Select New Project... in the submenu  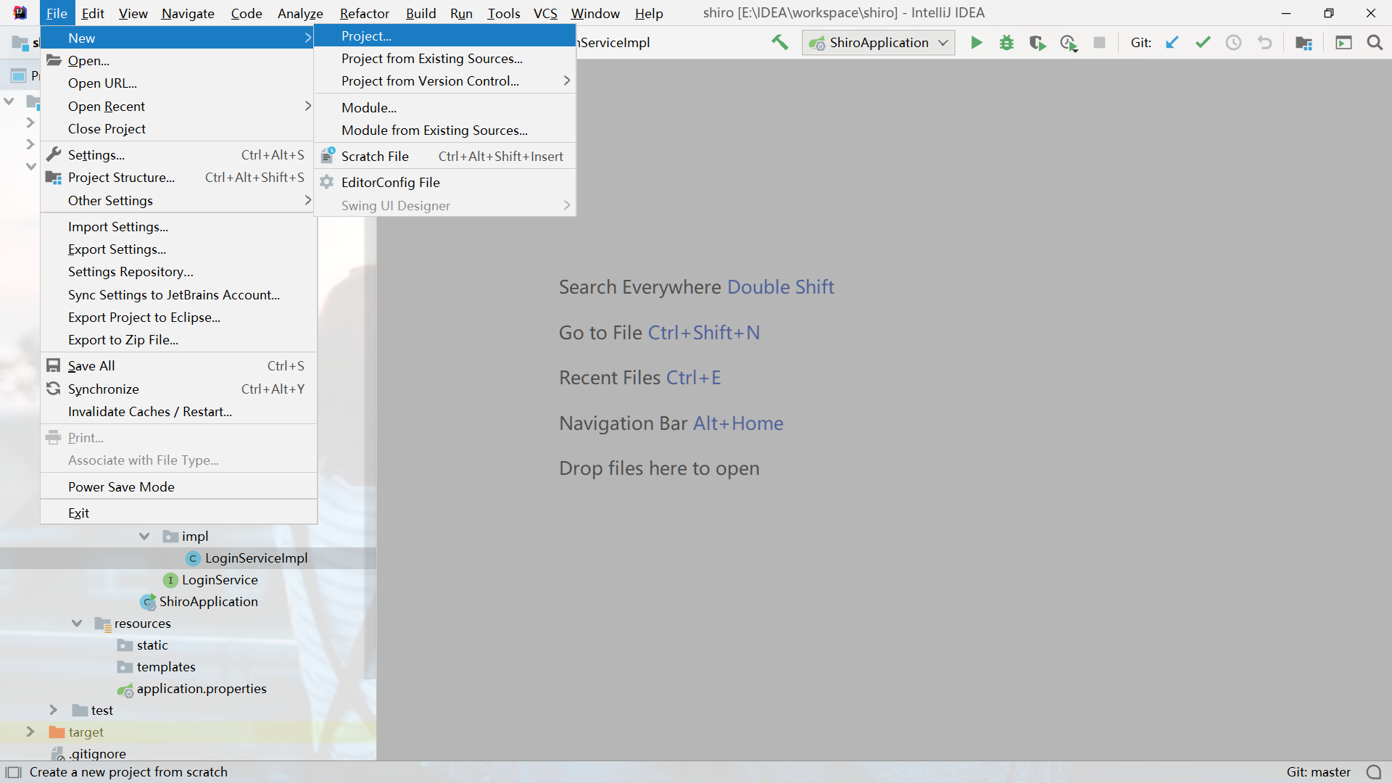(x=445, y=36)
